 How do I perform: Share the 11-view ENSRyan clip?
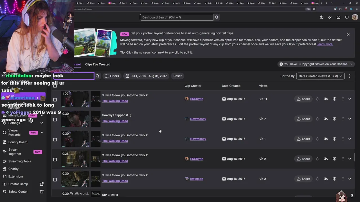(x=303, y=99)
